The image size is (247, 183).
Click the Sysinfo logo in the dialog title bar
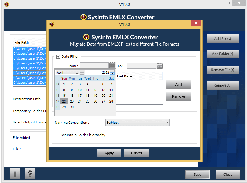52,24
